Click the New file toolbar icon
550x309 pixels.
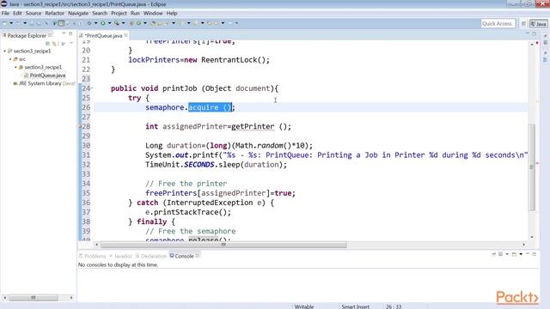tap(4, 23)
